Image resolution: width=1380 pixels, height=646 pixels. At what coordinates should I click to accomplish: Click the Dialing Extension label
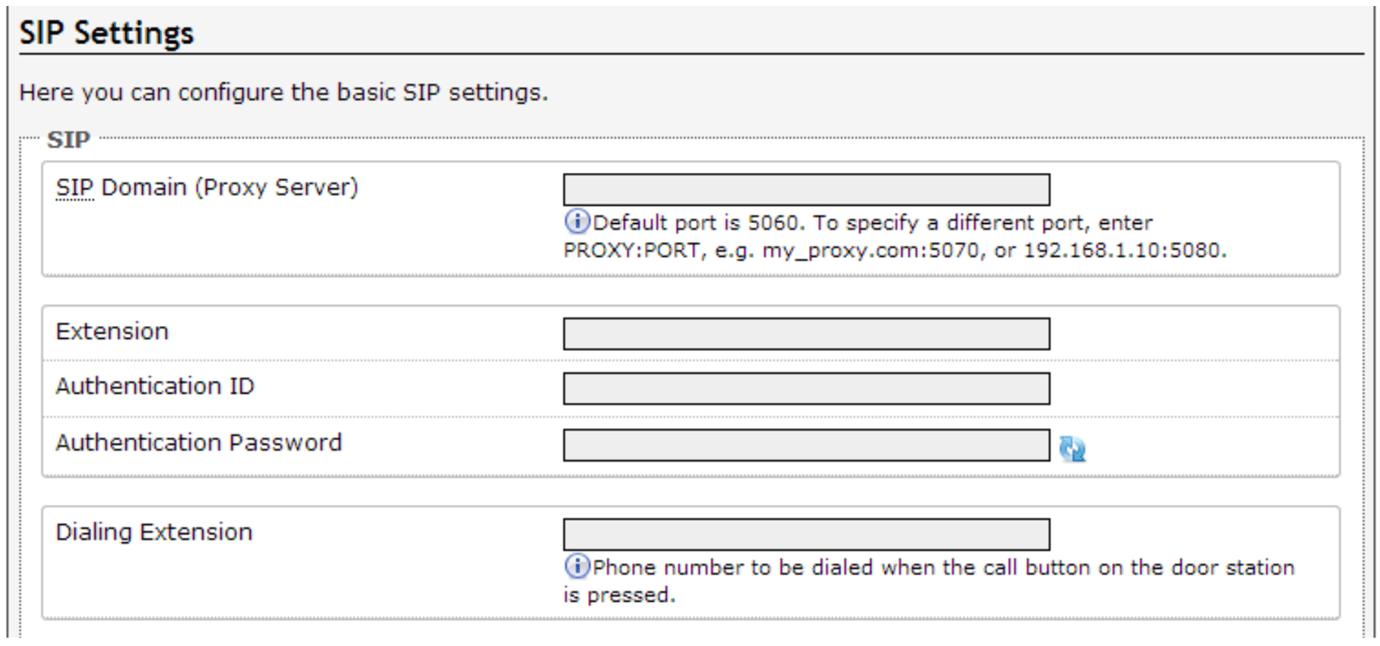click(x=154, y=532)
